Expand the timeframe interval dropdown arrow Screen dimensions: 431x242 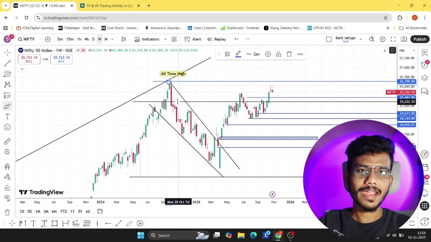click(x=112, y=39)
